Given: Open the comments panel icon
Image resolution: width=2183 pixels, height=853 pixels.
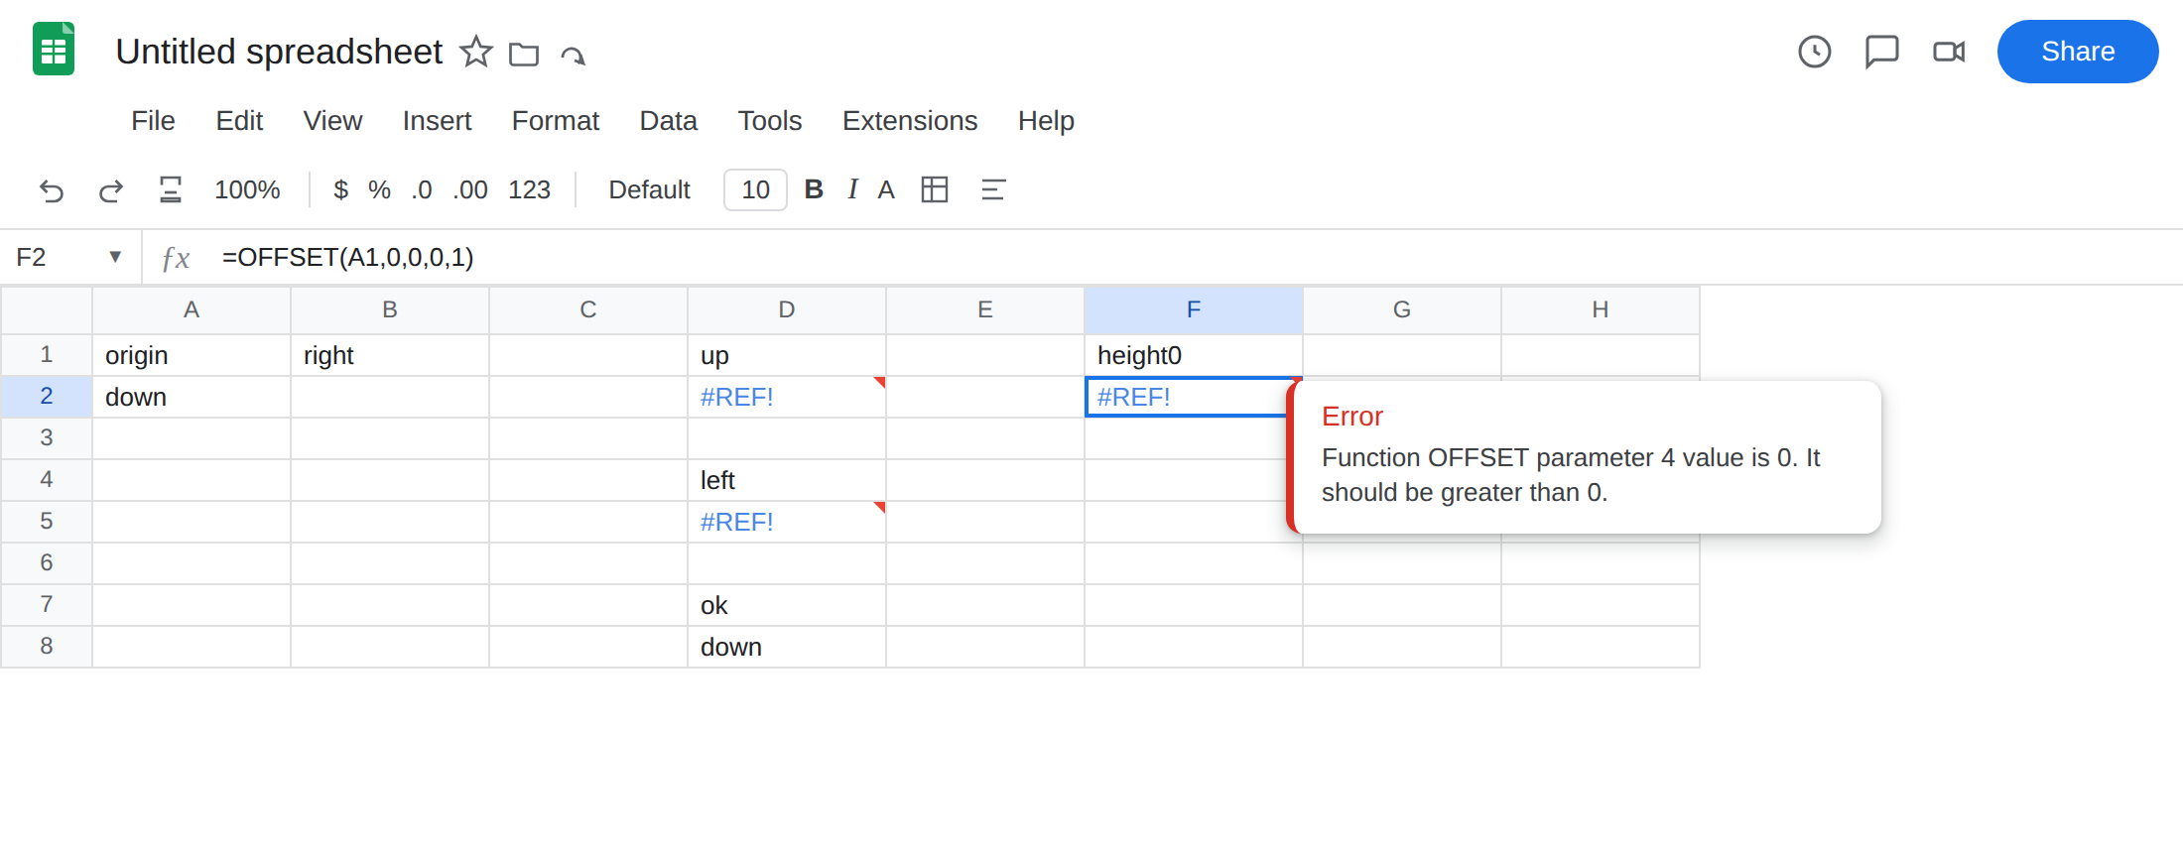Looking at the screenshot, I should pos(1882,52).
